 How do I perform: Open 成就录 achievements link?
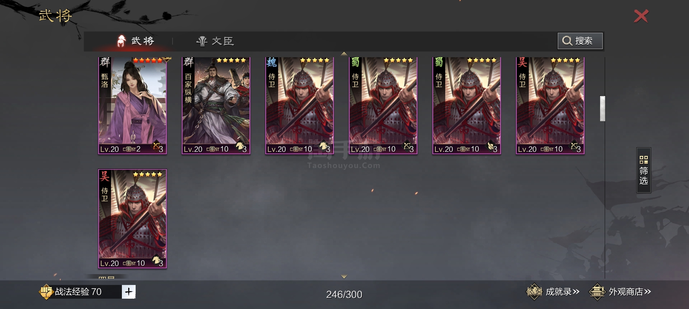pyautogui.click(x=562, y=292)
